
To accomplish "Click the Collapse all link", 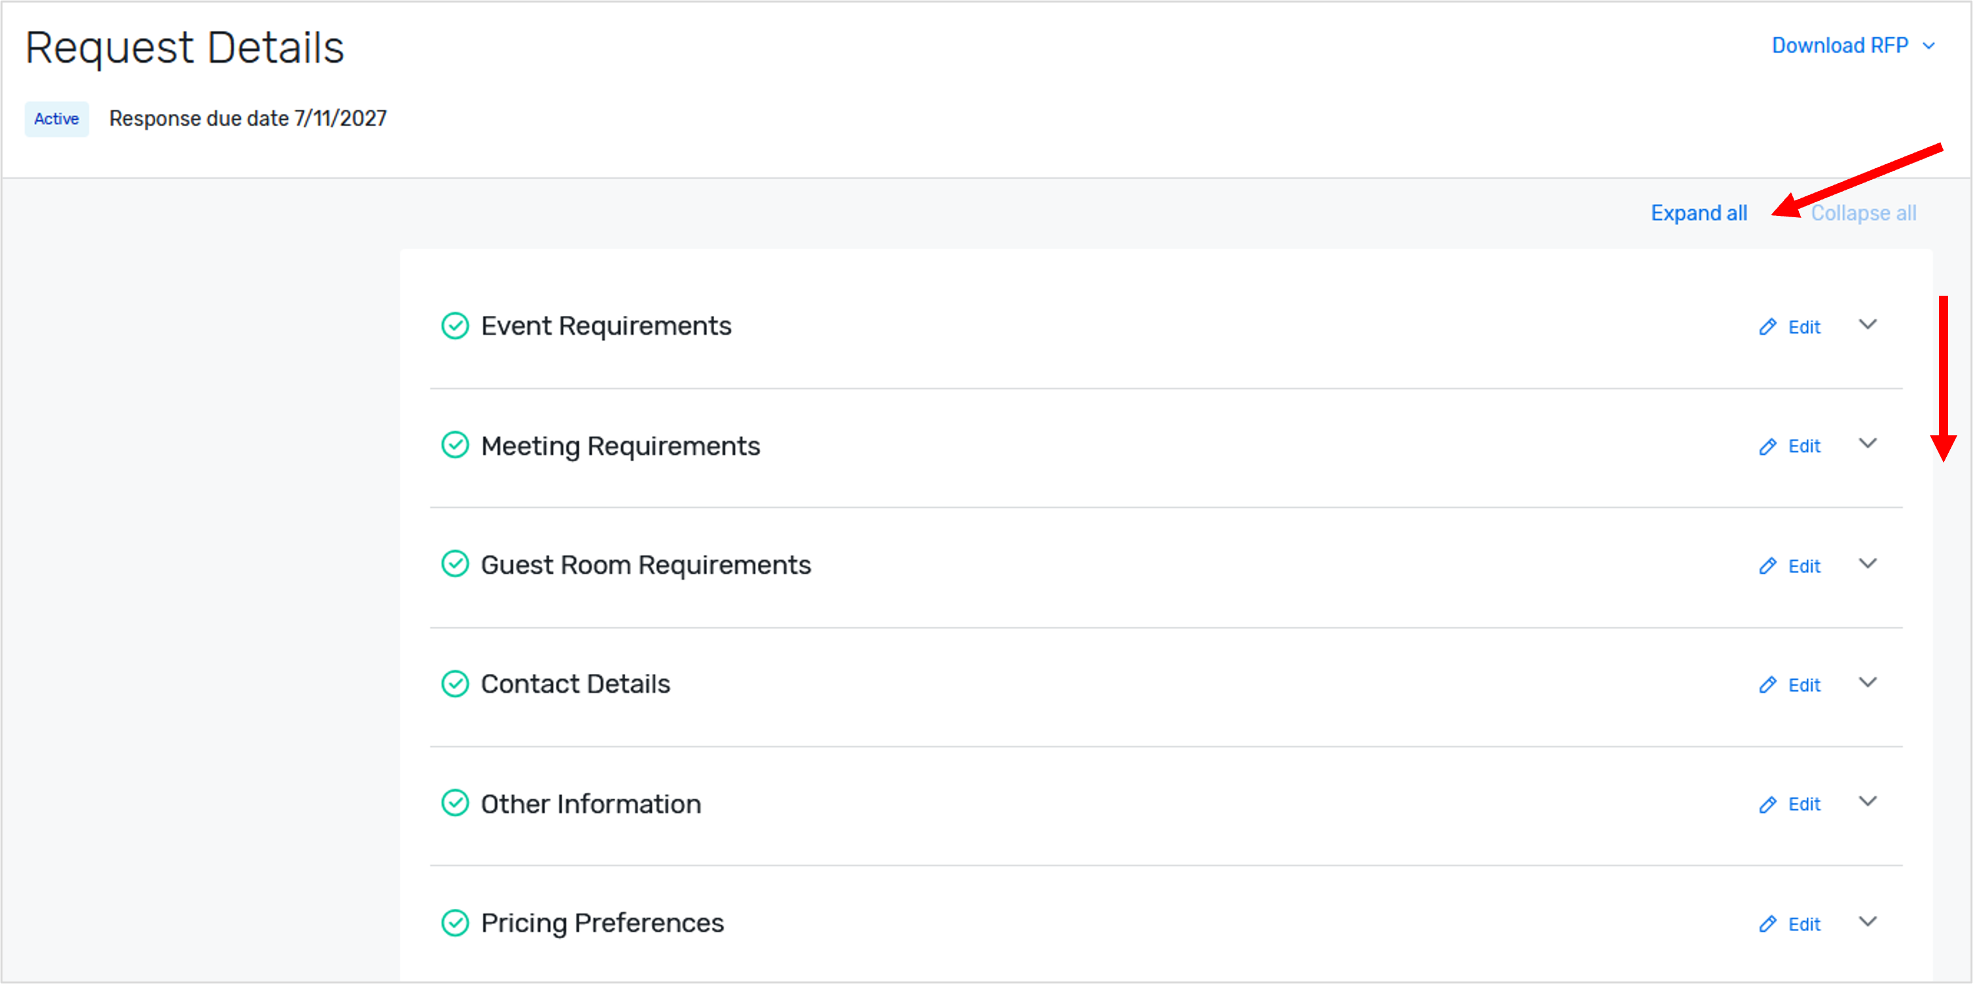I will [x=1864, y=213].
